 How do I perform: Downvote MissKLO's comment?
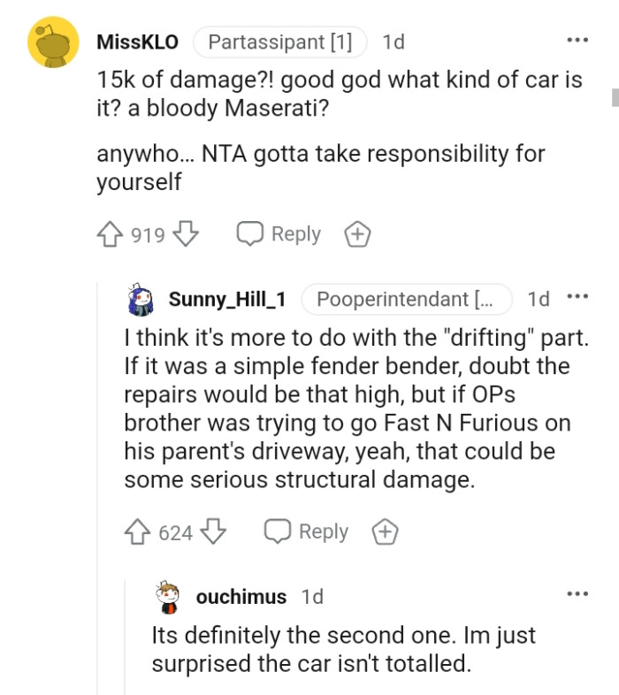pyautogui.click(x=185, y=234)
